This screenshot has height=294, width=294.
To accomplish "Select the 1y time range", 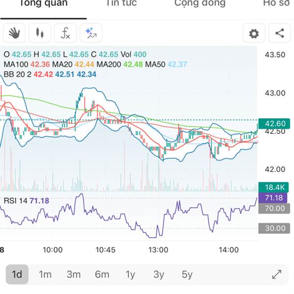I will pyautogui.click(x=130, y=274).
